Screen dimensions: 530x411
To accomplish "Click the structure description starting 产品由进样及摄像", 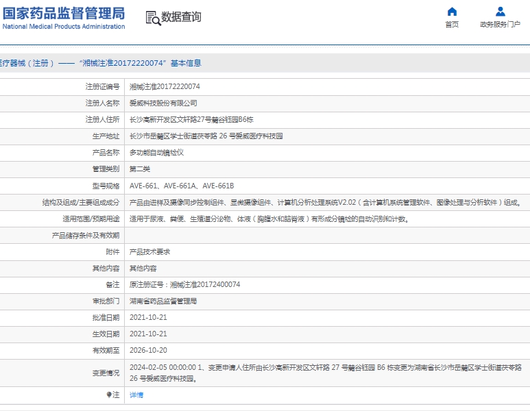I will click(326, 202).
